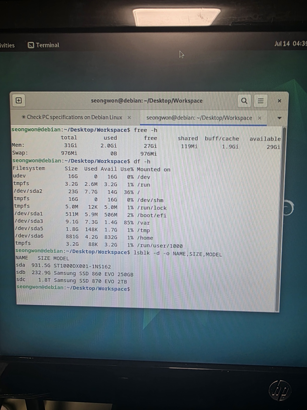Click the '/dev/sda3' filesystem entry
Screen dimensions: 307x410
(x=29, y=221)
